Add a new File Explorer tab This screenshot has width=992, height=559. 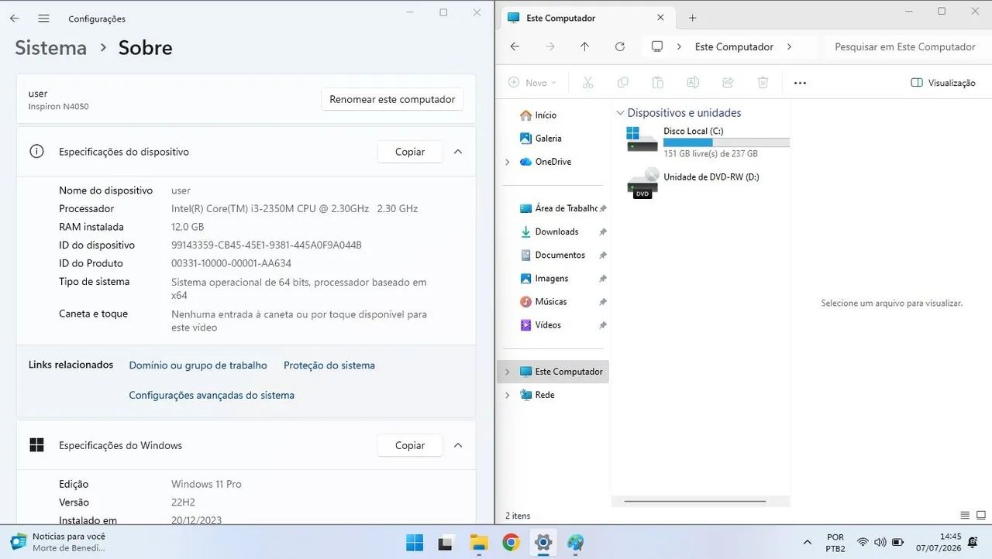click(x=693, y=18)
